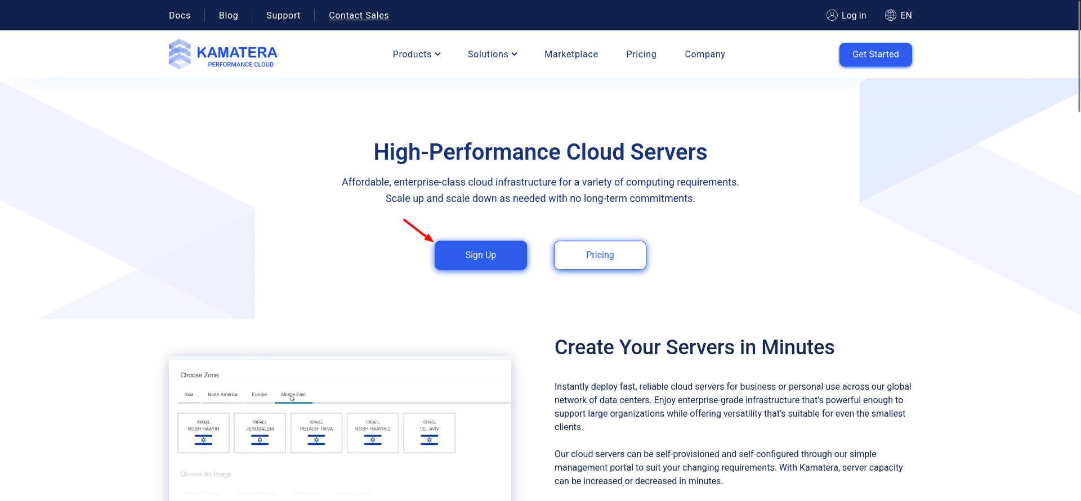
Task: Click the blue Sign Up button
Action: click(481, 255)
